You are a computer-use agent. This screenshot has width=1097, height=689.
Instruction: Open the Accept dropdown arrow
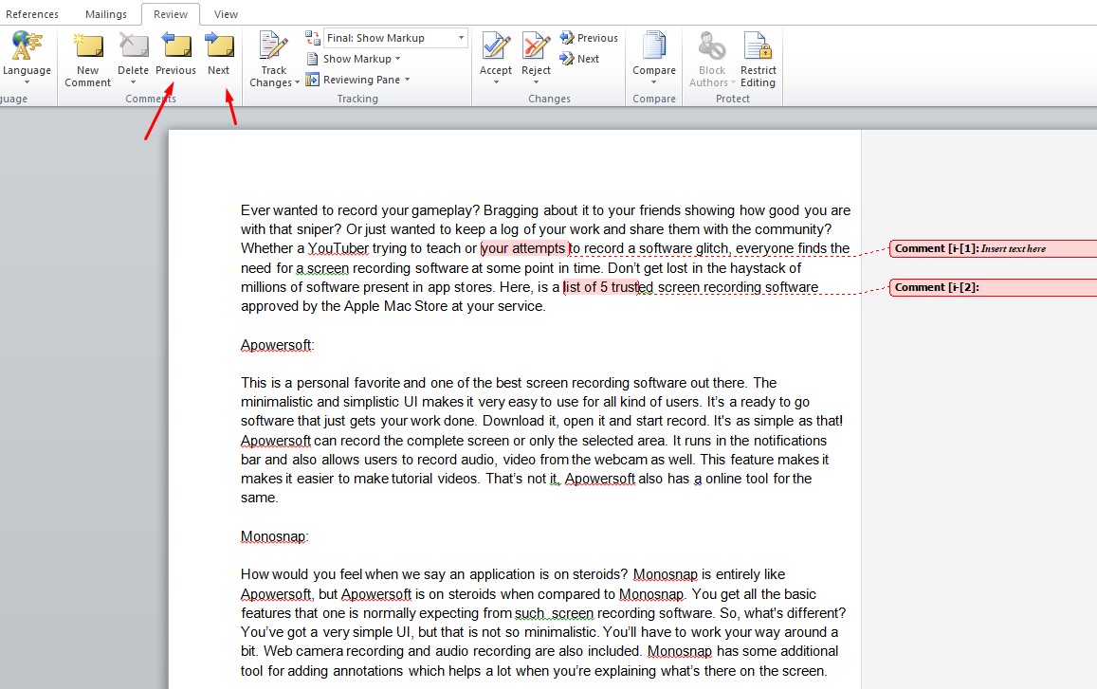click(496, 82)
